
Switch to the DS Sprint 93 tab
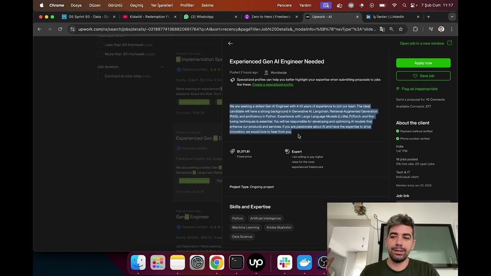(x=88, y=16)
